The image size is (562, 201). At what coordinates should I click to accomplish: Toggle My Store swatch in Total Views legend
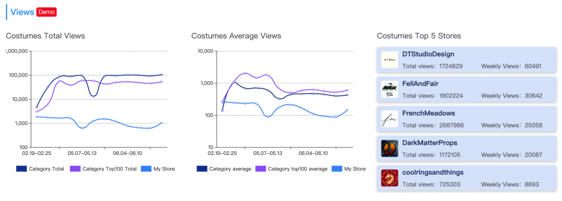(146, 169)
